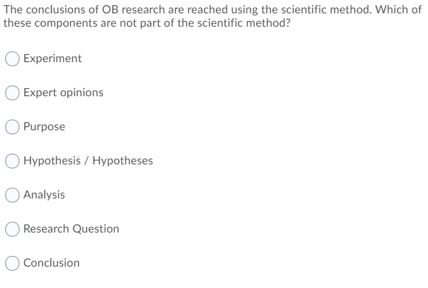Choose the Research Question radio button
Viewport: 428px width, 288px height.
coord(12,229)
